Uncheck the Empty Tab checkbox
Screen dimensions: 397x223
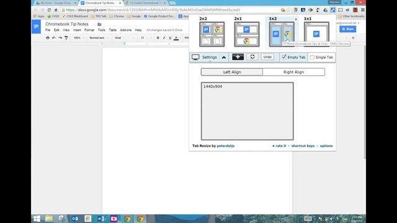pos(284,57)
